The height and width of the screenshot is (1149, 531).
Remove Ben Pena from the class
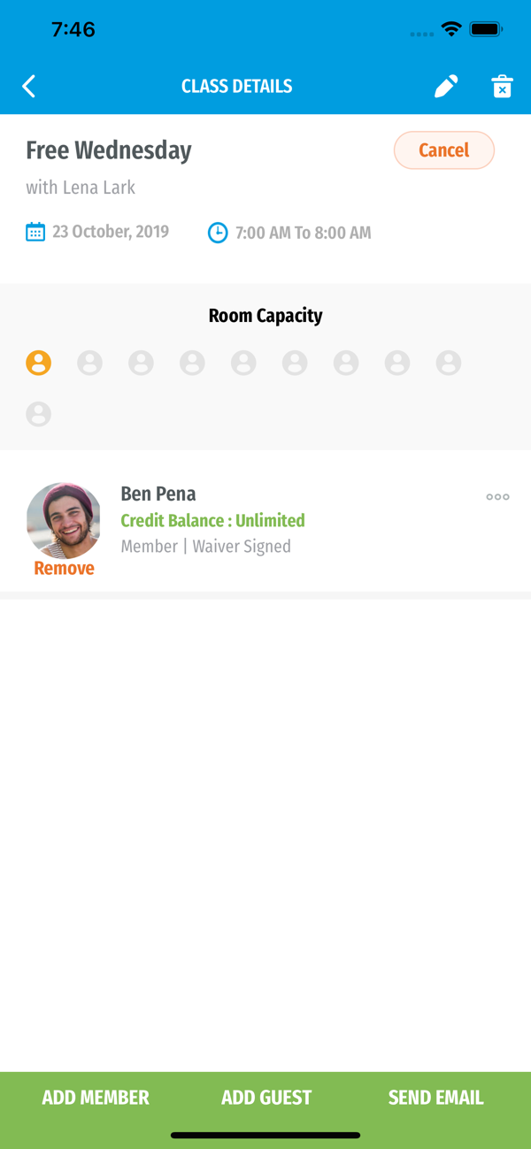click(x=64, y=569)
